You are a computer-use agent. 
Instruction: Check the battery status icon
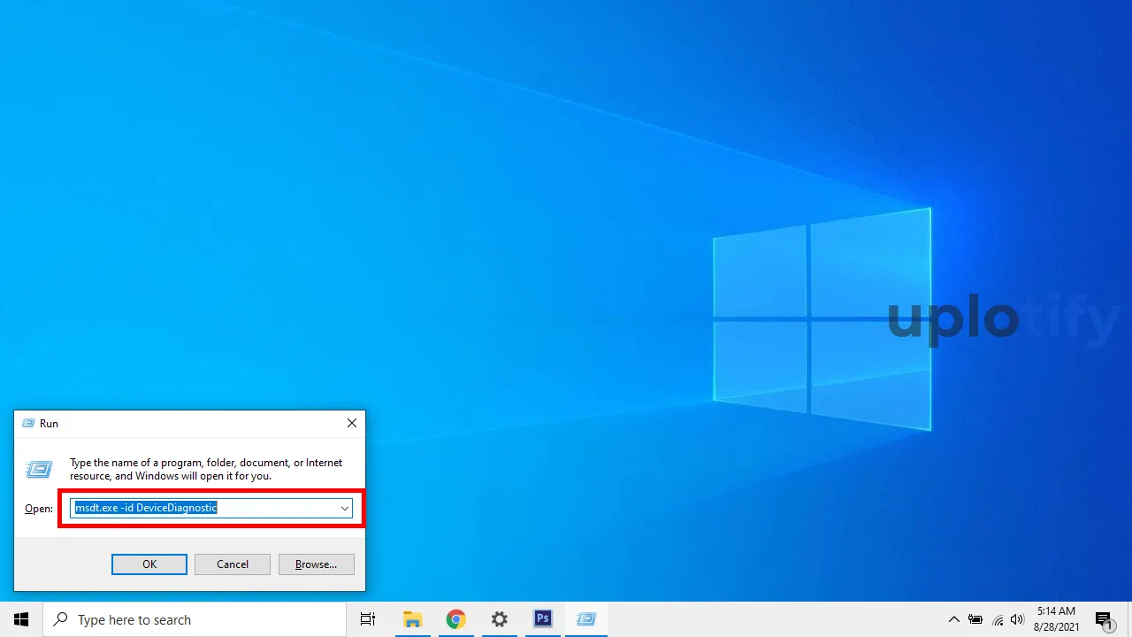point(975,619)
